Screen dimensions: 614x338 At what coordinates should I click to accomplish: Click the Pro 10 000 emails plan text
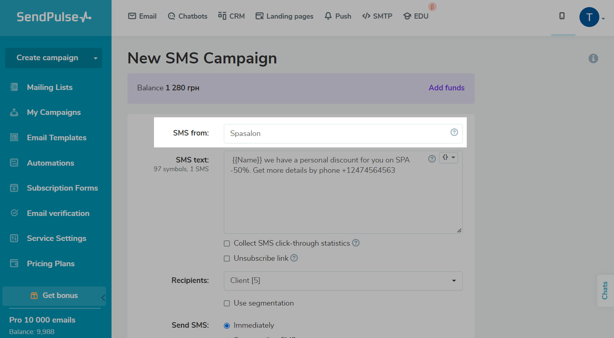coord(42,320)
